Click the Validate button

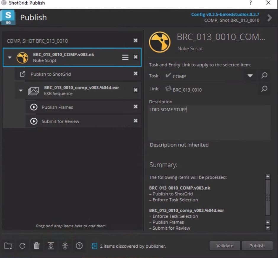click(x=225, y=246)
